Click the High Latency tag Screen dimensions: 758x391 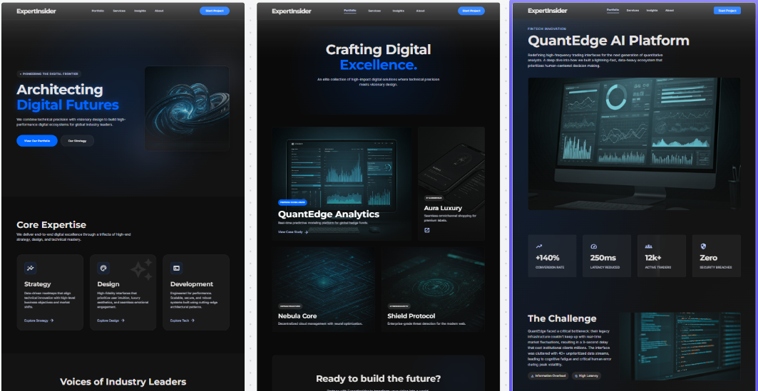tap(587, 375)
